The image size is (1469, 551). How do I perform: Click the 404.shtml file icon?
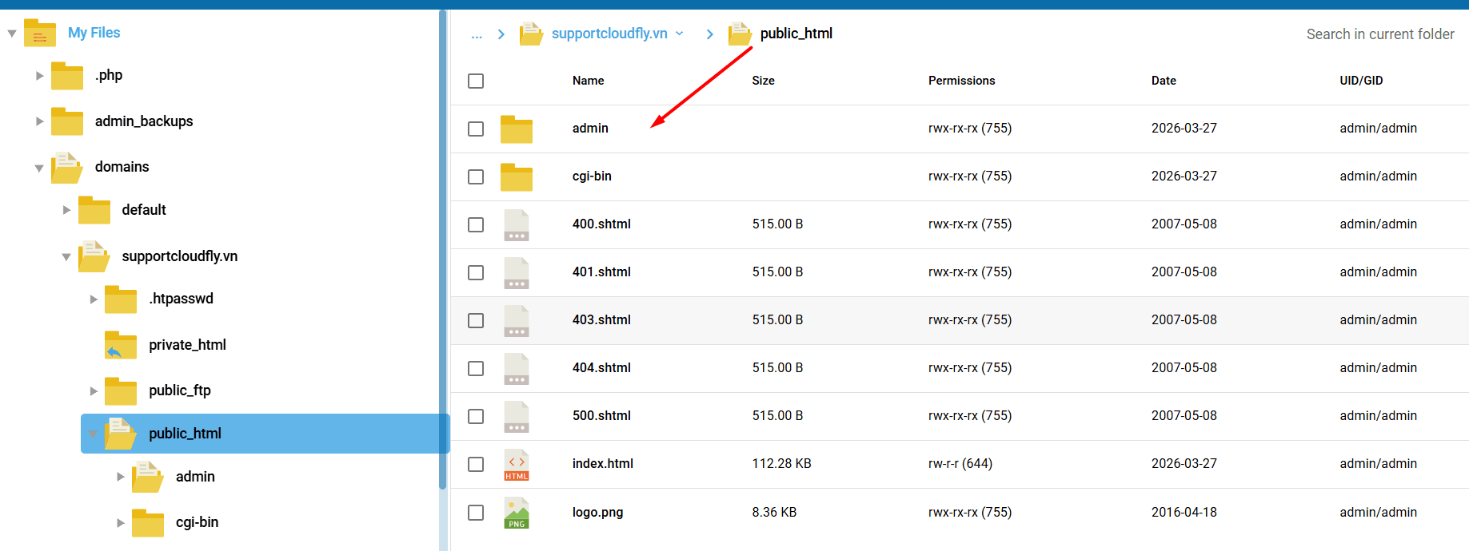(x=516, y=369)
